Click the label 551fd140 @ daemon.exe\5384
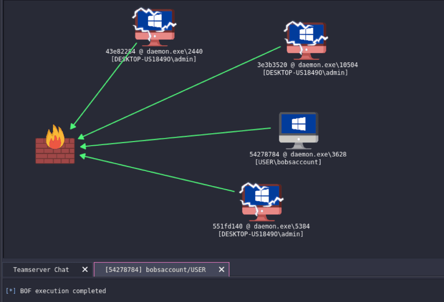 pyautogui.click(x=261, y=226)
